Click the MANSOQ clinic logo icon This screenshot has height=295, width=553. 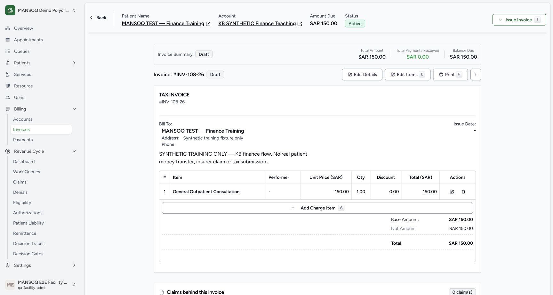pos(10,10)
